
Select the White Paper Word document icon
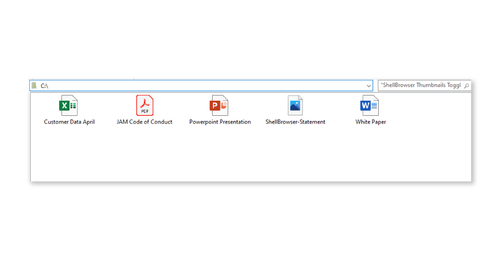tap(370, 106)
